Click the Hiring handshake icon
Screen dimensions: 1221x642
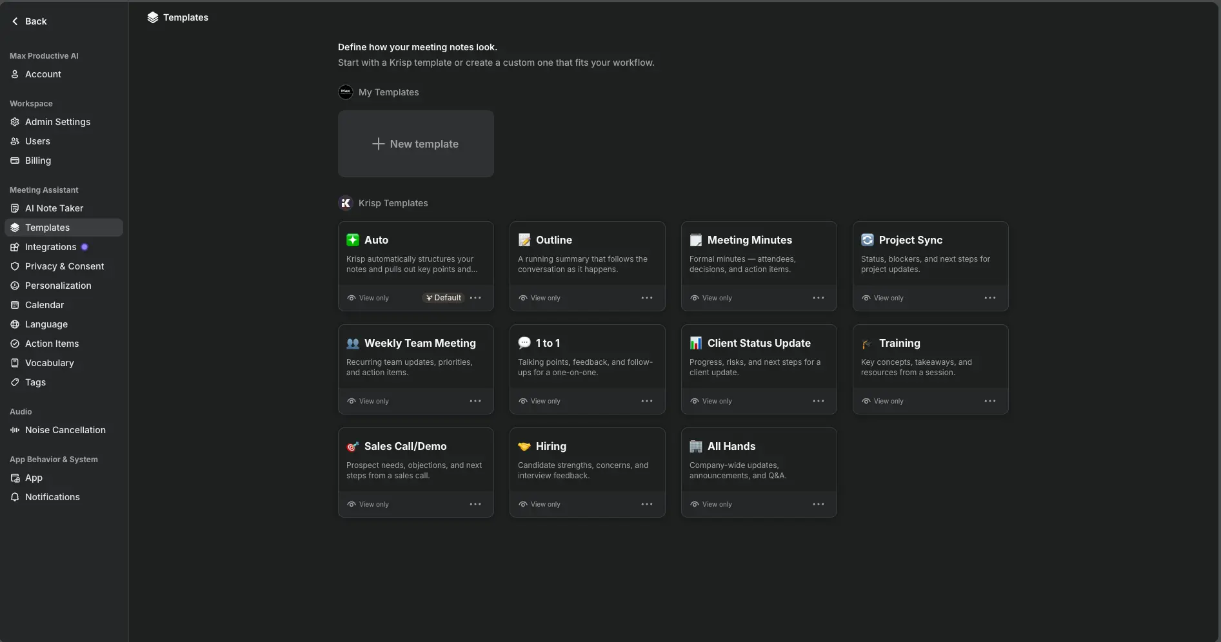[x=524, y=446]
